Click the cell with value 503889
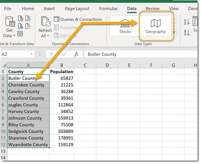201x164 pixels. click(x=61, y=131)
